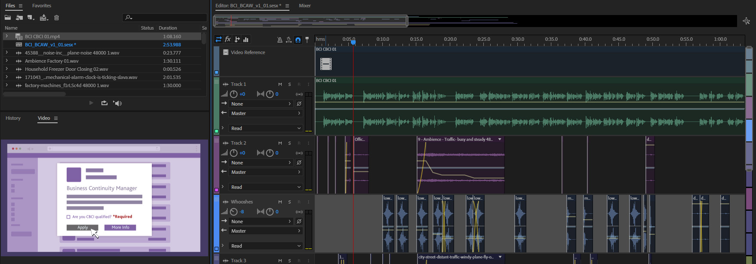This screenshot has height=264, width=756.
Task: Show the Inputs/Outputs track controls
Action: click(x=218, y=39)
